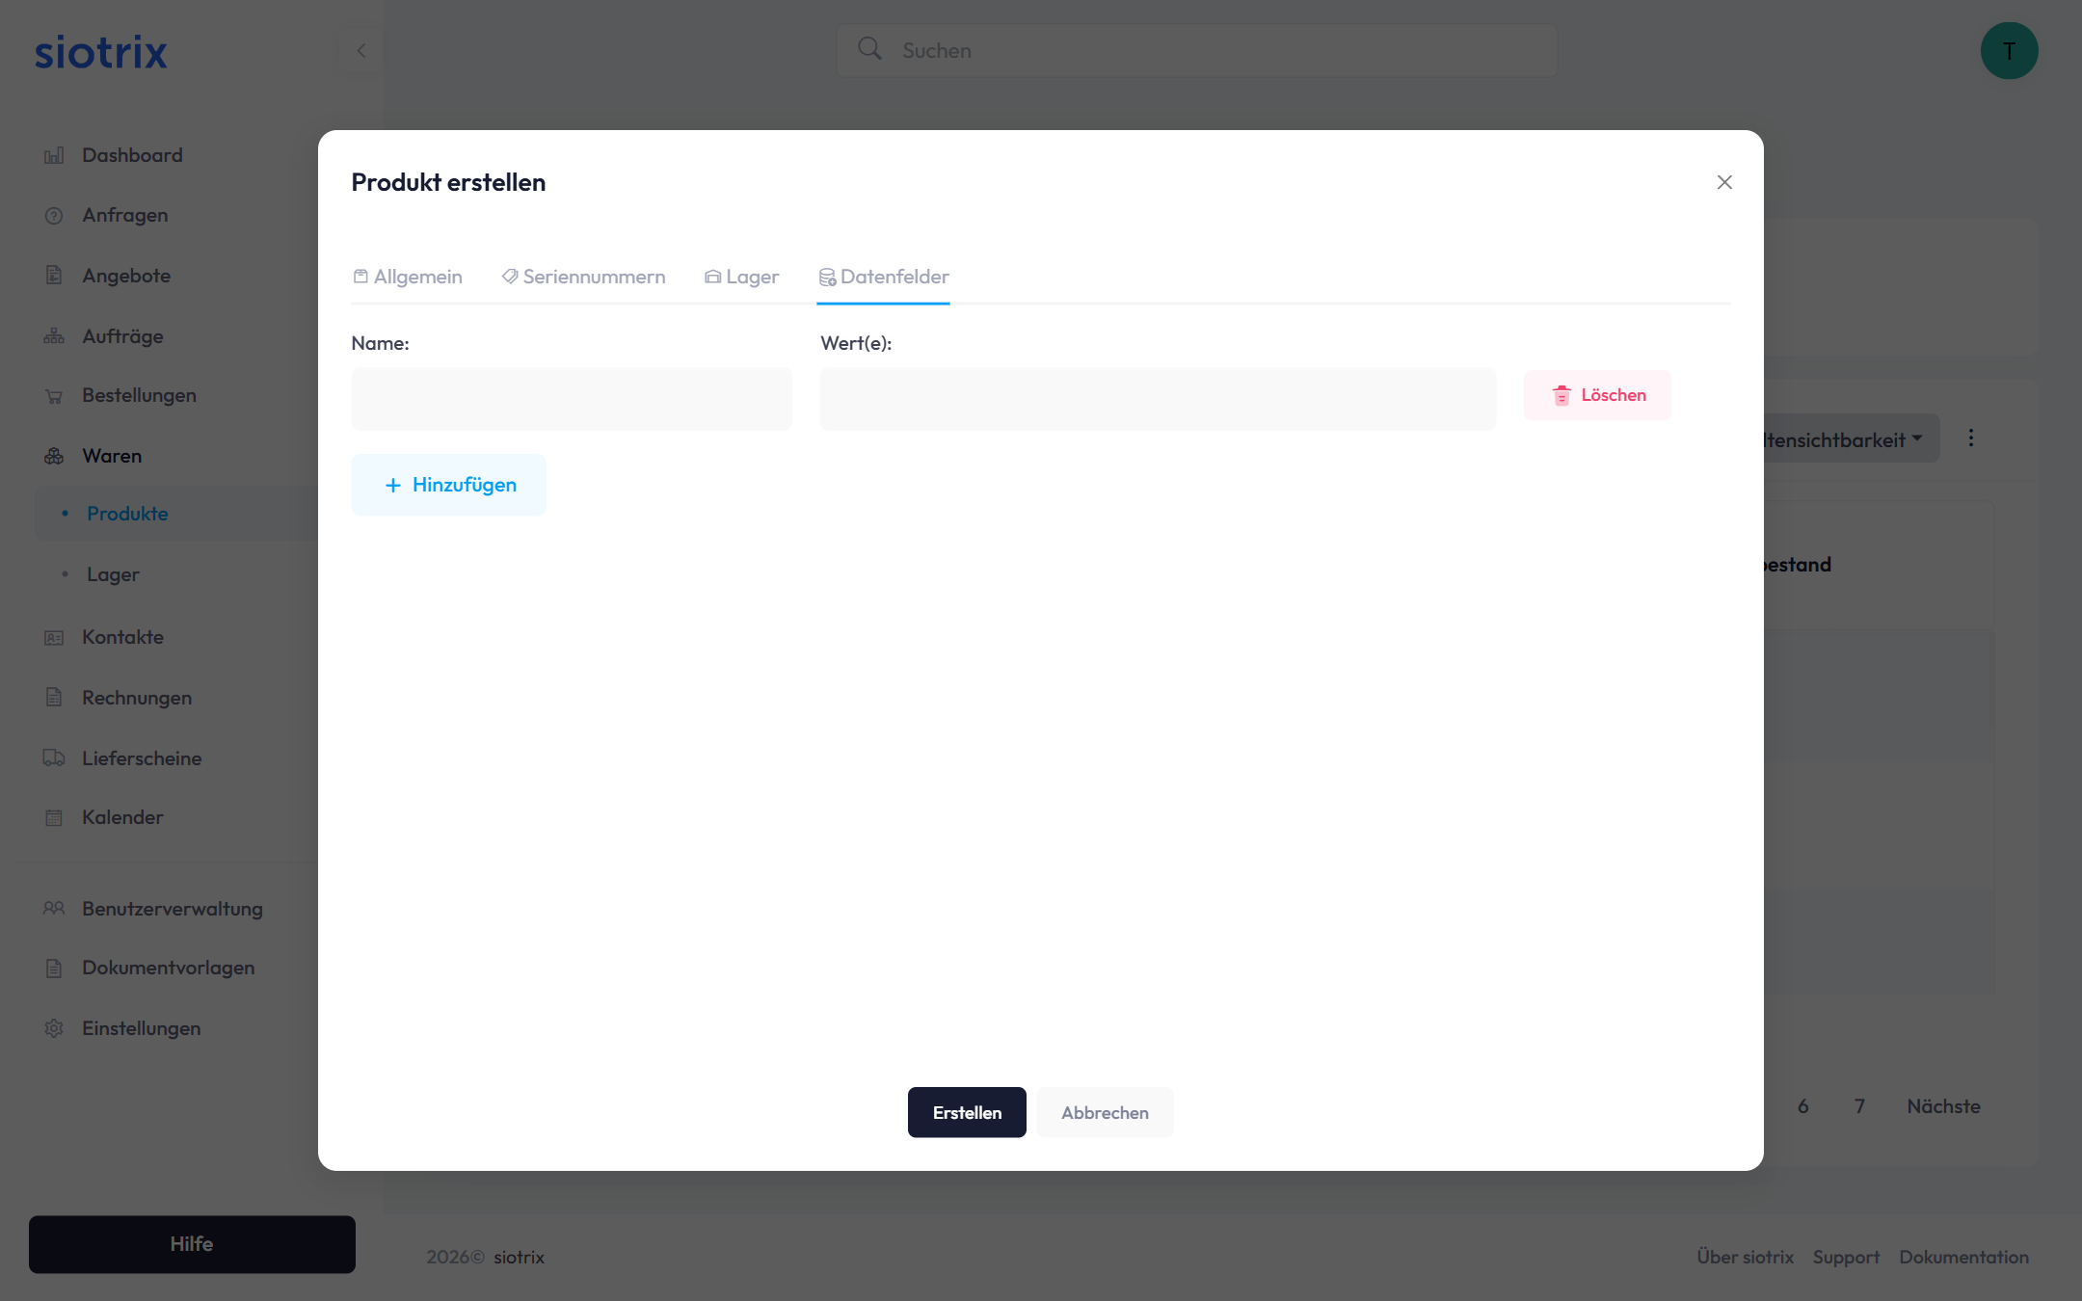
Task: Open the Dashboard via its sidebar icon
Action: pyautogui.click(x=54, y=154)
